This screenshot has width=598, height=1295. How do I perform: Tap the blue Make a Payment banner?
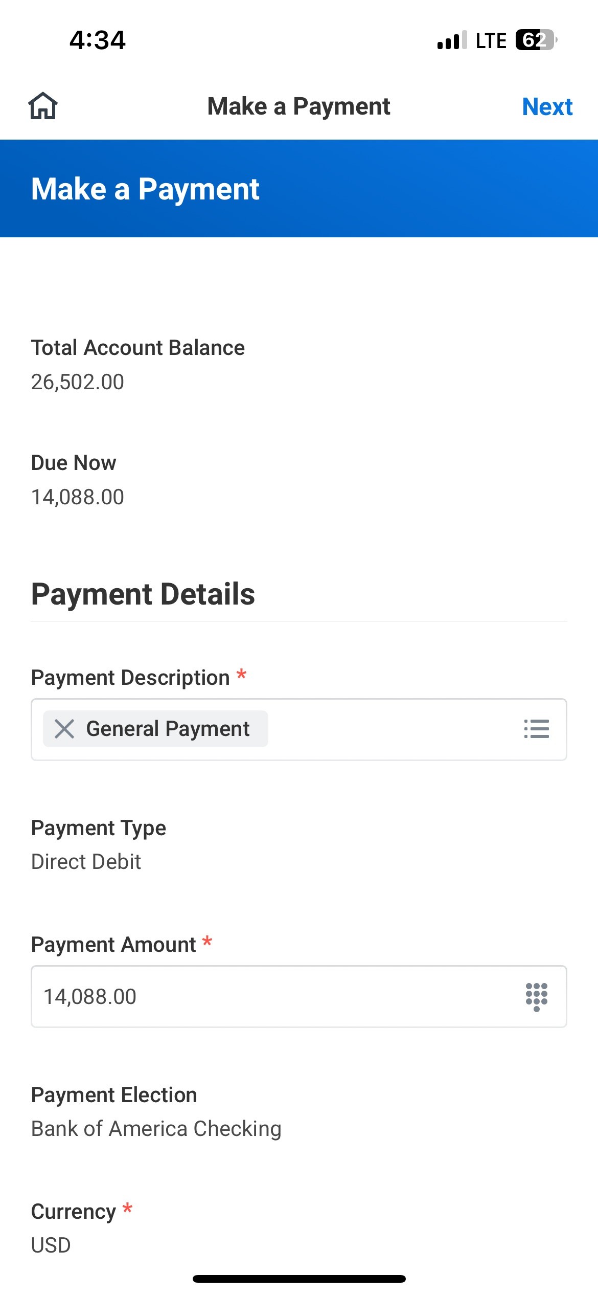299,188
